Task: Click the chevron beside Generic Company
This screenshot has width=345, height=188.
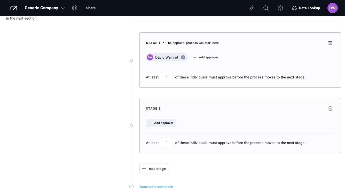Action: tap(63, 8)
